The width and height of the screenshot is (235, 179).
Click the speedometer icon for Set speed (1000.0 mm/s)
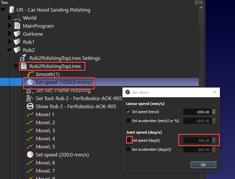(30, 82)
